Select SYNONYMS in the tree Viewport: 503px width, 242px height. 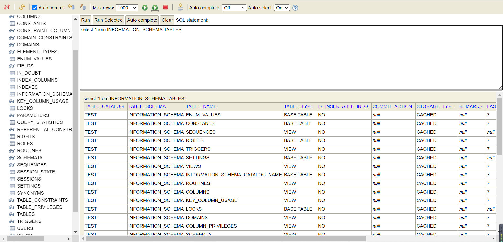click(30, 193)
